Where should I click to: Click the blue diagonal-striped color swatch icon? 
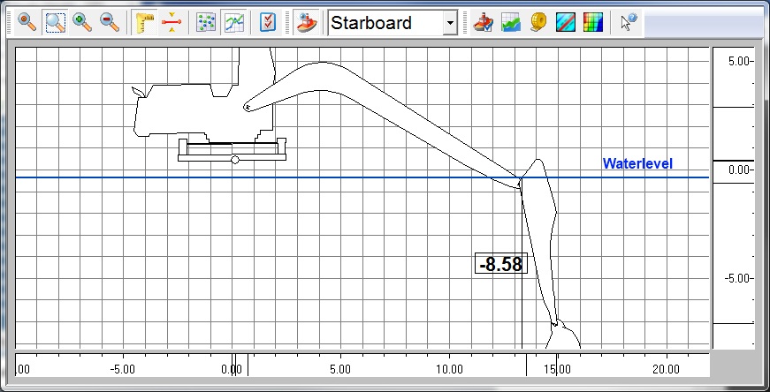pos(566,23)
